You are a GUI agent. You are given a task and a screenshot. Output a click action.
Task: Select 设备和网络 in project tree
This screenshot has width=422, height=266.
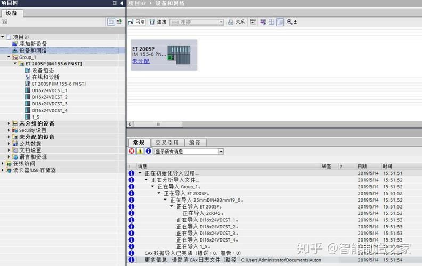[x=33, y=51]
